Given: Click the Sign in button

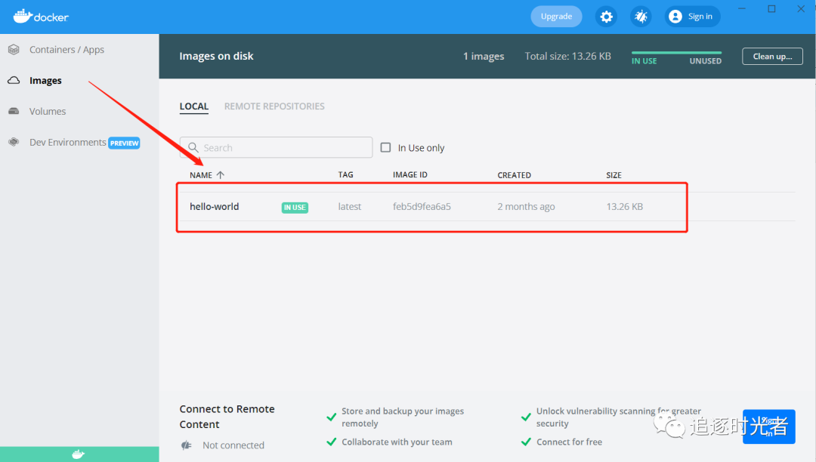Looking at the screenshot, I should click(x=692, y=17).
